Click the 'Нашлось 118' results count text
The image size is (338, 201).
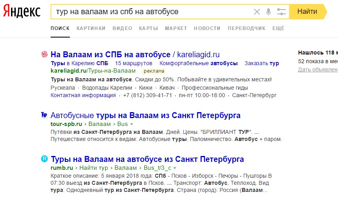pos(318,53)
